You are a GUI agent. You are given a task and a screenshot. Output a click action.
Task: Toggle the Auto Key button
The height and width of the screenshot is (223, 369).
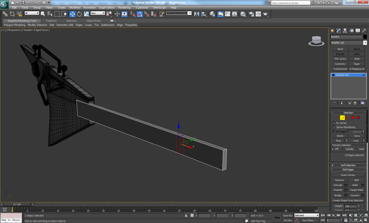pos(288,216)
